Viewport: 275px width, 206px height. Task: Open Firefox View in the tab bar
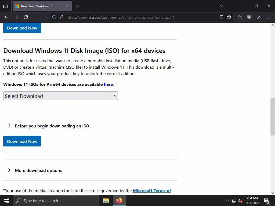(x=5, y=6)
